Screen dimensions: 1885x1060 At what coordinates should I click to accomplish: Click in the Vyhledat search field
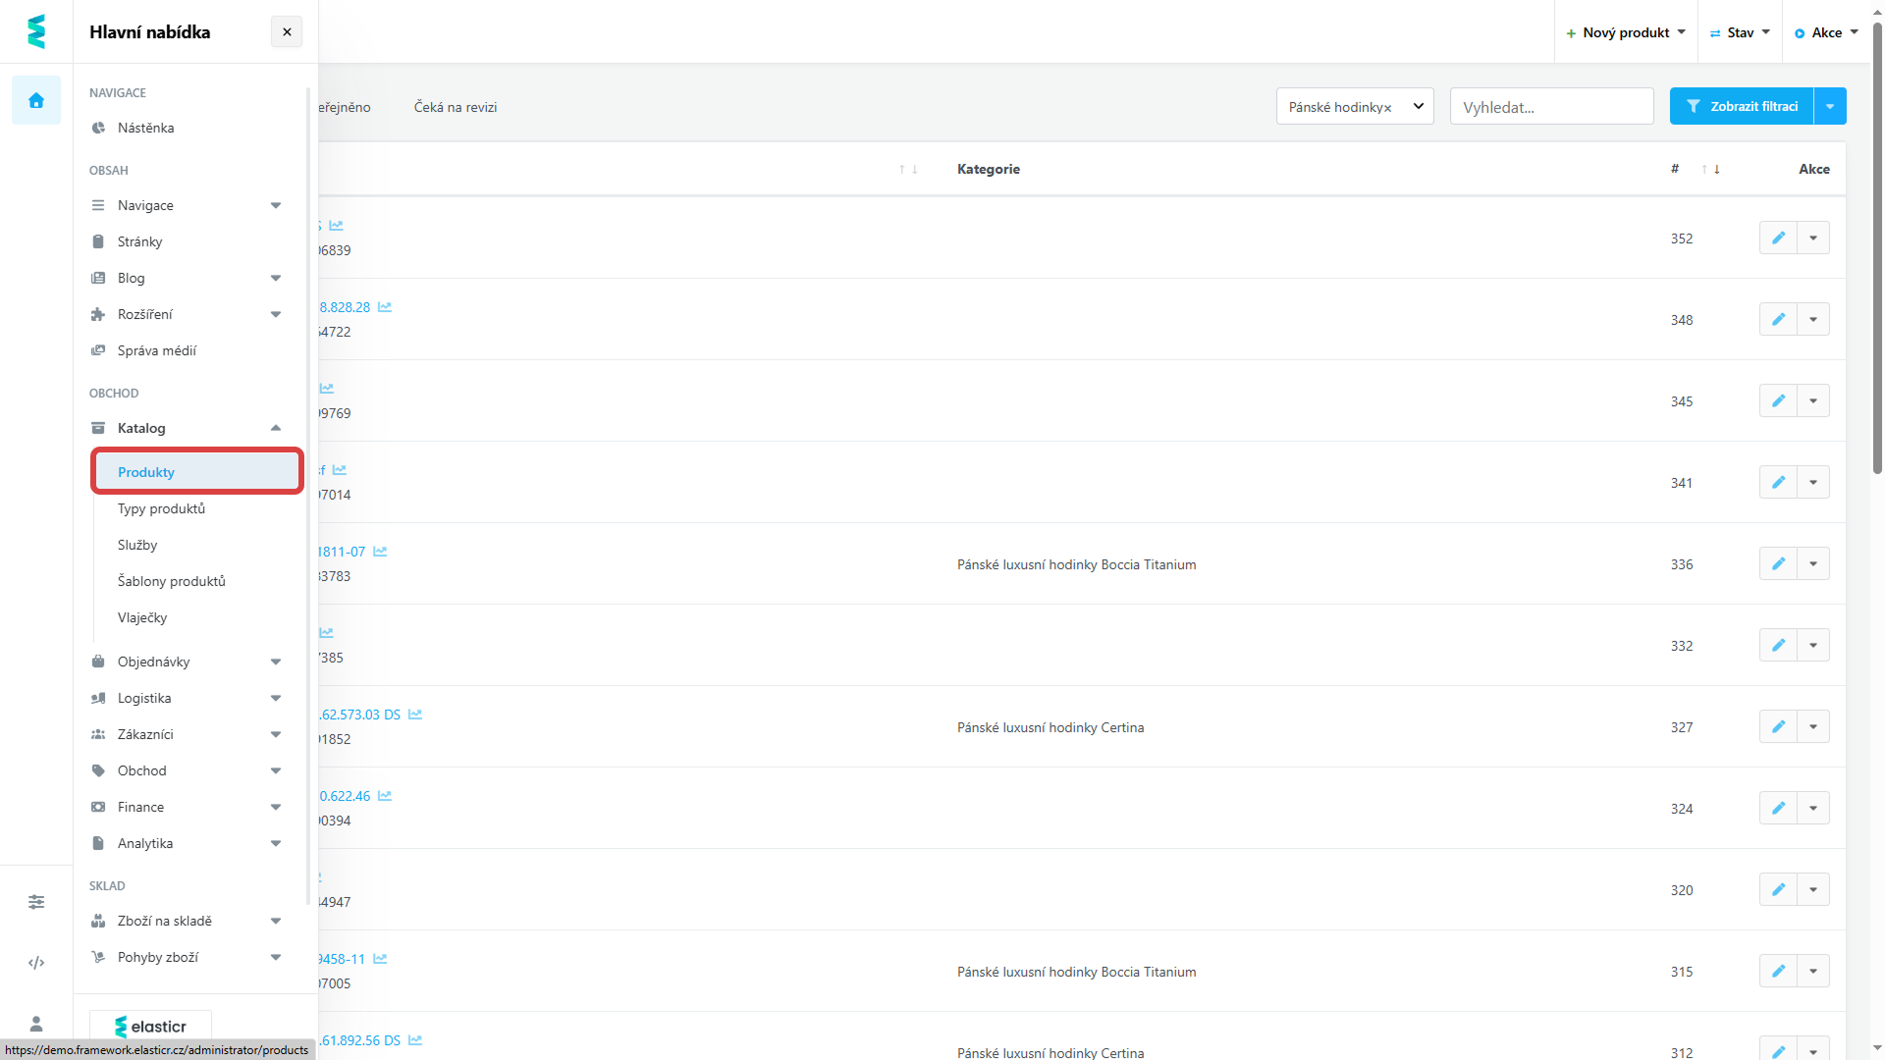click(x=1551, y=107)
